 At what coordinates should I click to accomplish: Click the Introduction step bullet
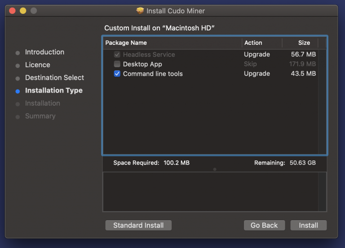[x=18, y=52]
